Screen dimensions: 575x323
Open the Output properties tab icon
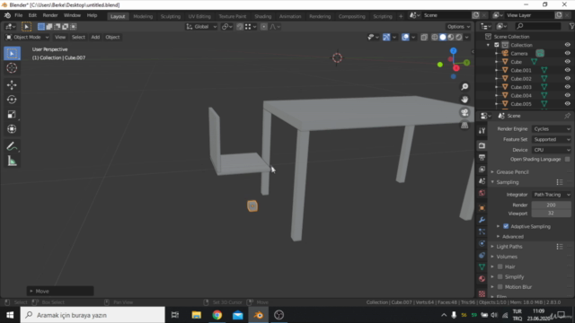click(482, 158)
